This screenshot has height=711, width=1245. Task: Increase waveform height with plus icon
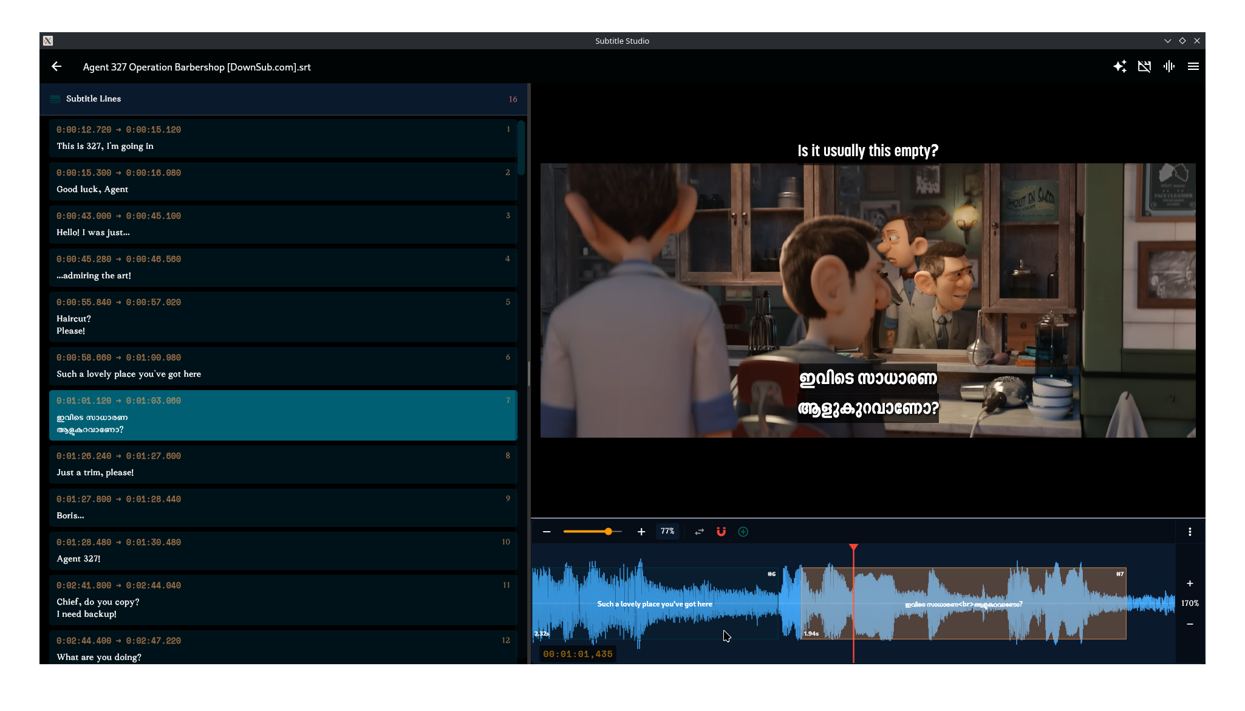pyautogui.click(x=1190, y=583)
